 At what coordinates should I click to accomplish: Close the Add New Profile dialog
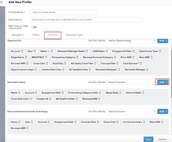(x=1, y=2)
